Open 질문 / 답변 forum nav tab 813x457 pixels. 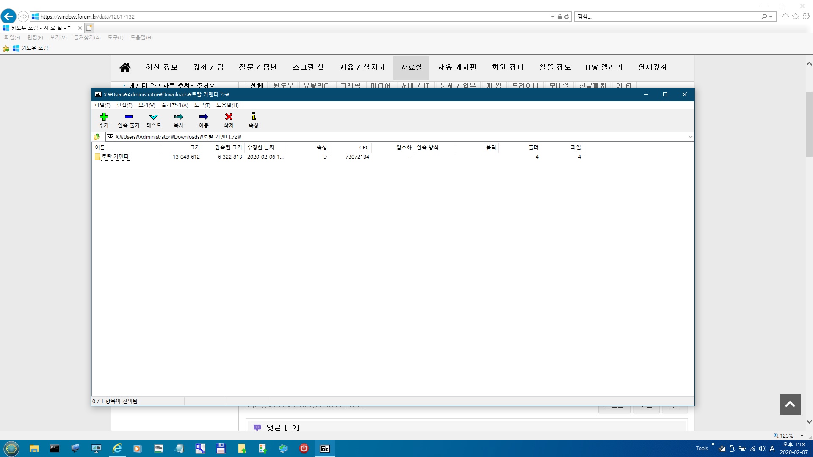[258, 67]
